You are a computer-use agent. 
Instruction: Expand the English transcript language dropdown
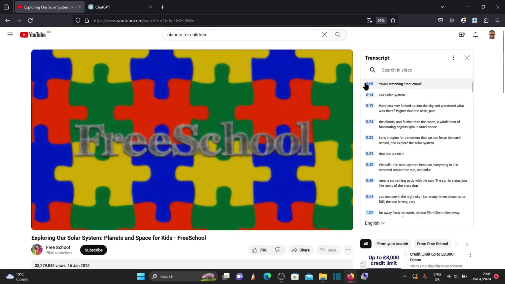pos(375,223)
